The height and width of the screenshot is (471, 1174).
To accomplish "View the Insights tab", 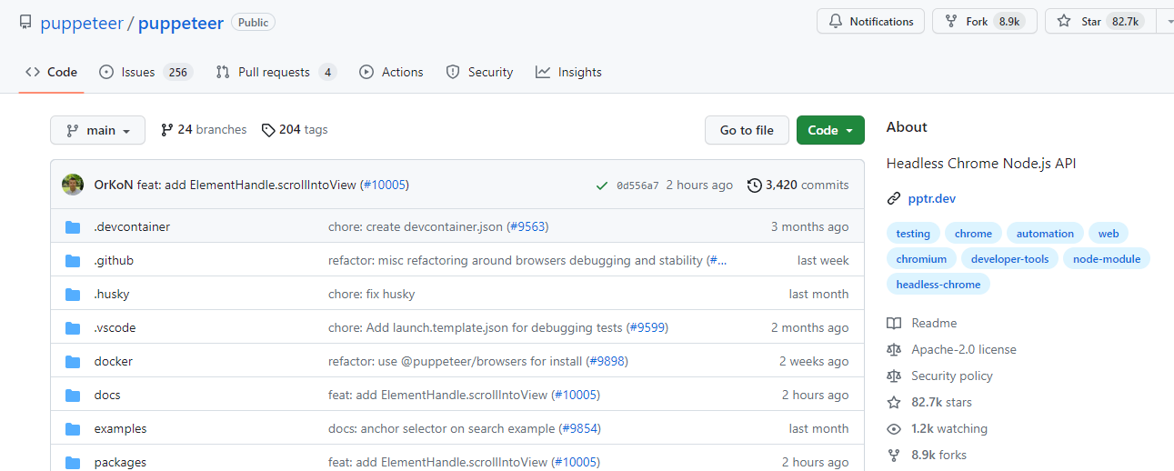I will pyautogui.click(x=568, y=72).
